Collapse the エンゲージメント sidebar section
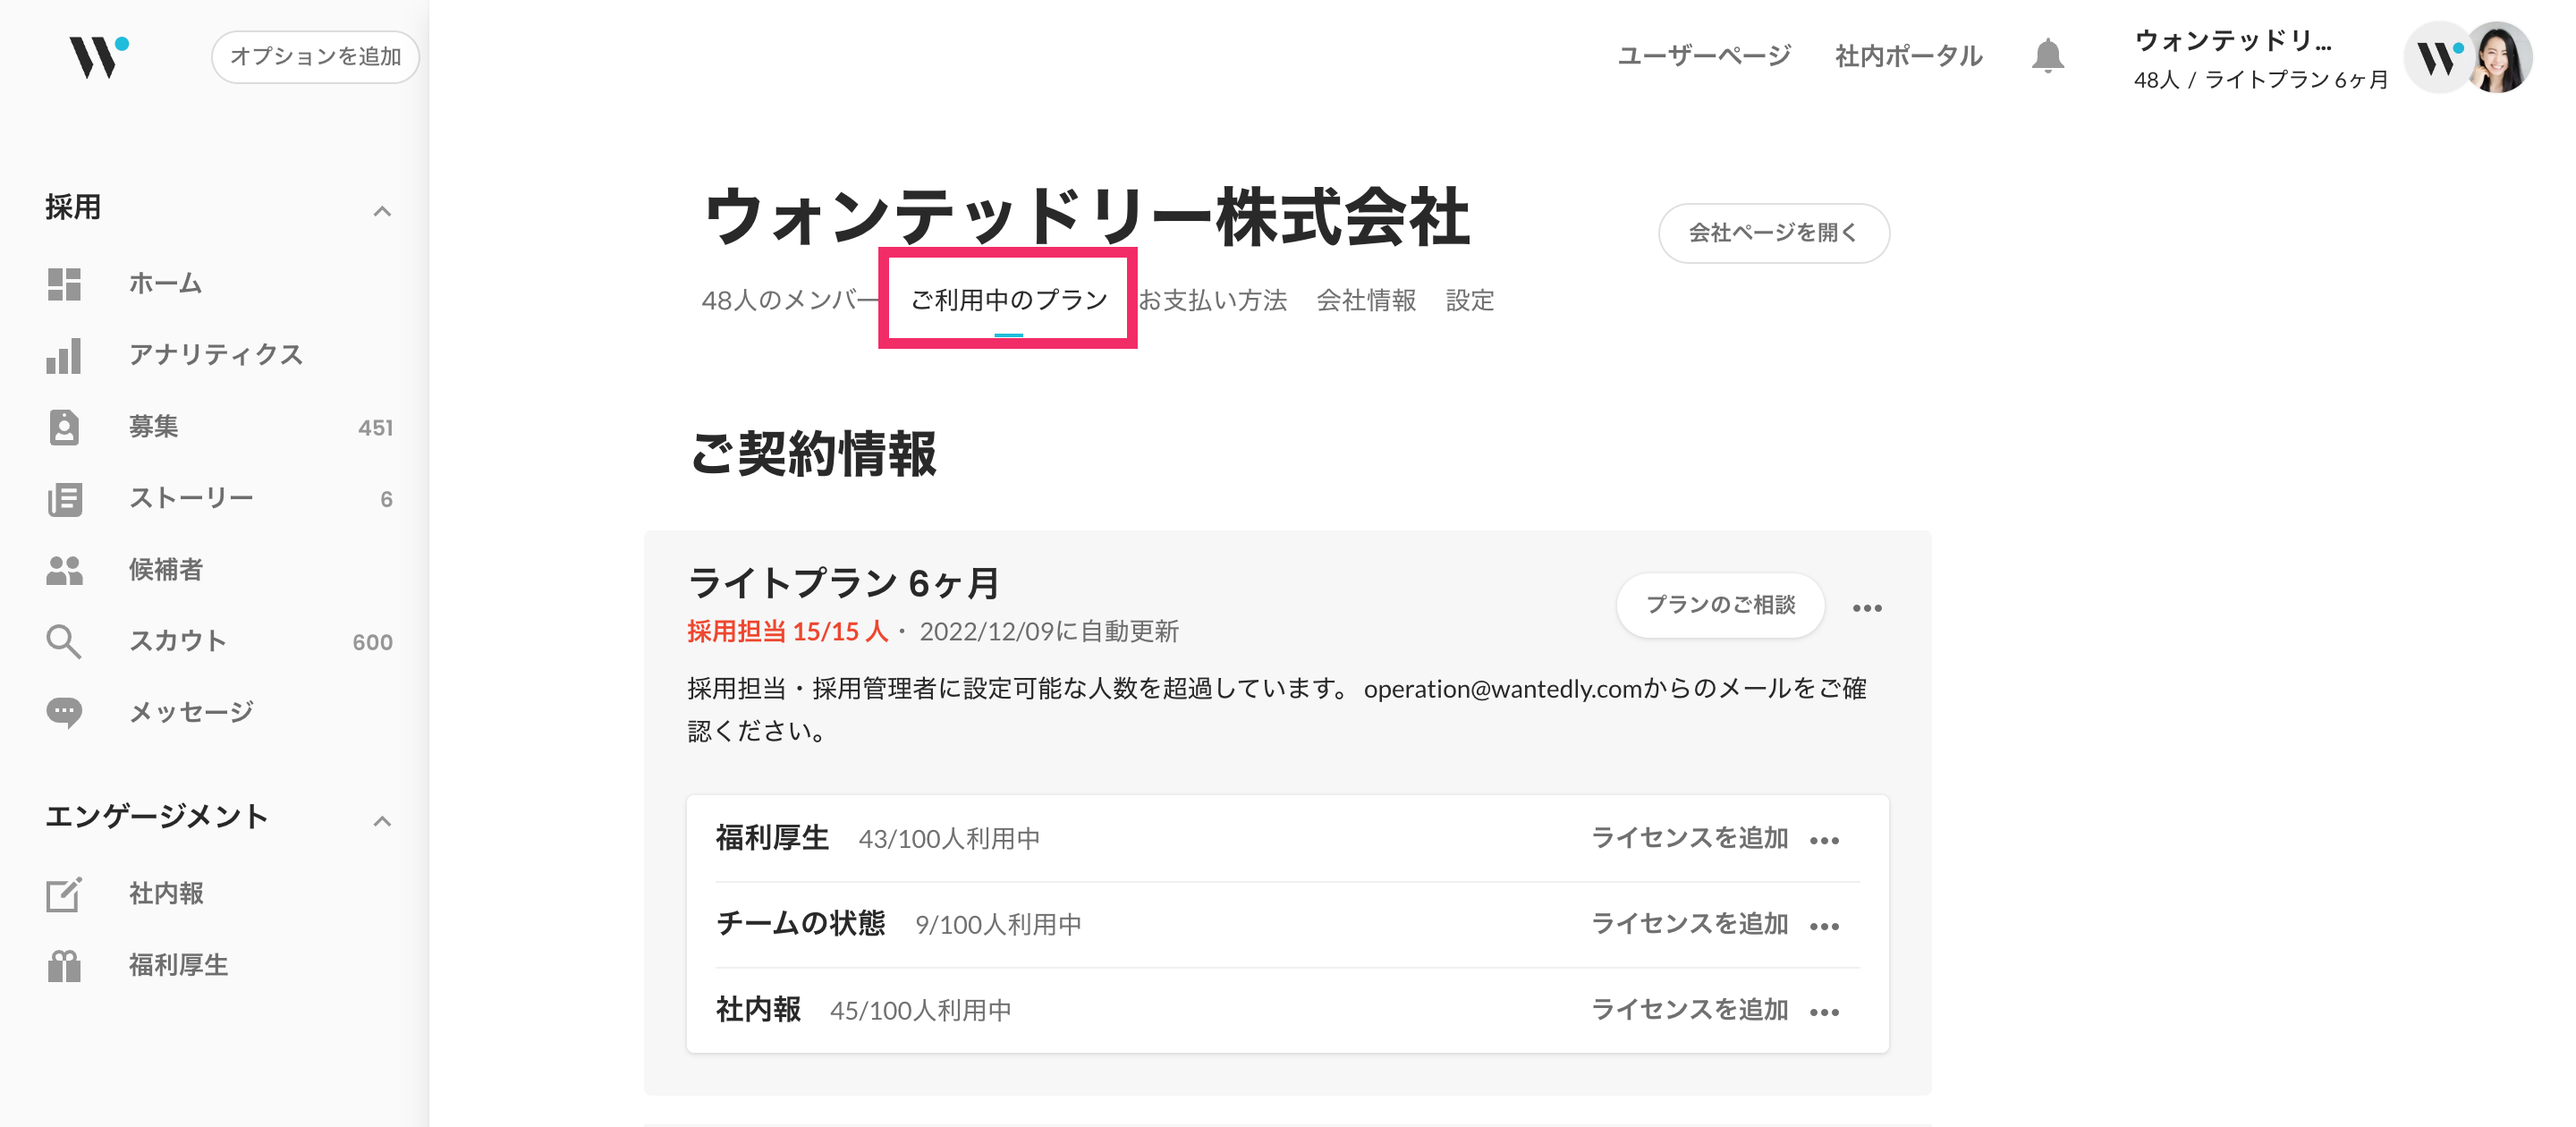The image size is (2576, 1127). 382,821
